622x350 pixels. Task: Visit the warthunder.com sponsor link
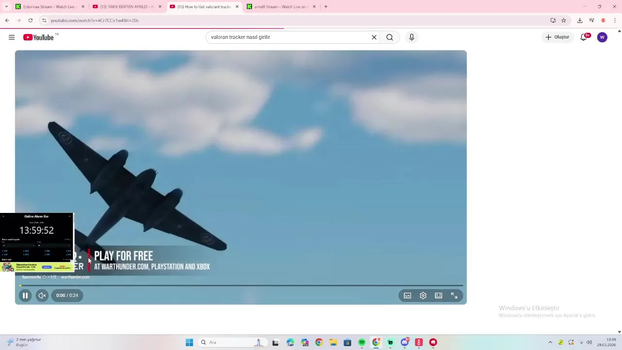(x=75, y=277)
